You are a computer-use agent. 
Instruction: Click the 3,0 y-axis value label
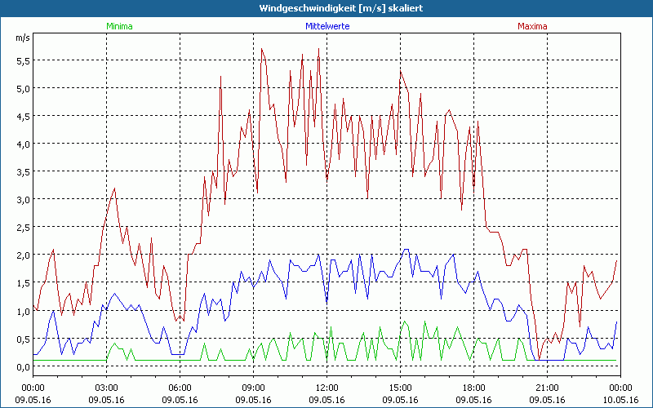click(x=22, y=200)
